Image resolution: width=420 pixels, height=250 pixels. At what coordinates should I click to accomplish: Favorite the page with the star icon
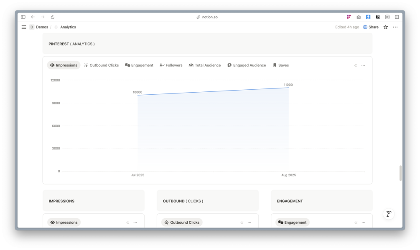386,27
